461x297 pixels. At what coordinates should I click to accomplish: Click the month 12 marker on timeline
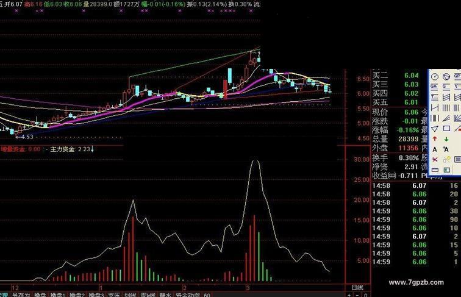click(15, 288)
